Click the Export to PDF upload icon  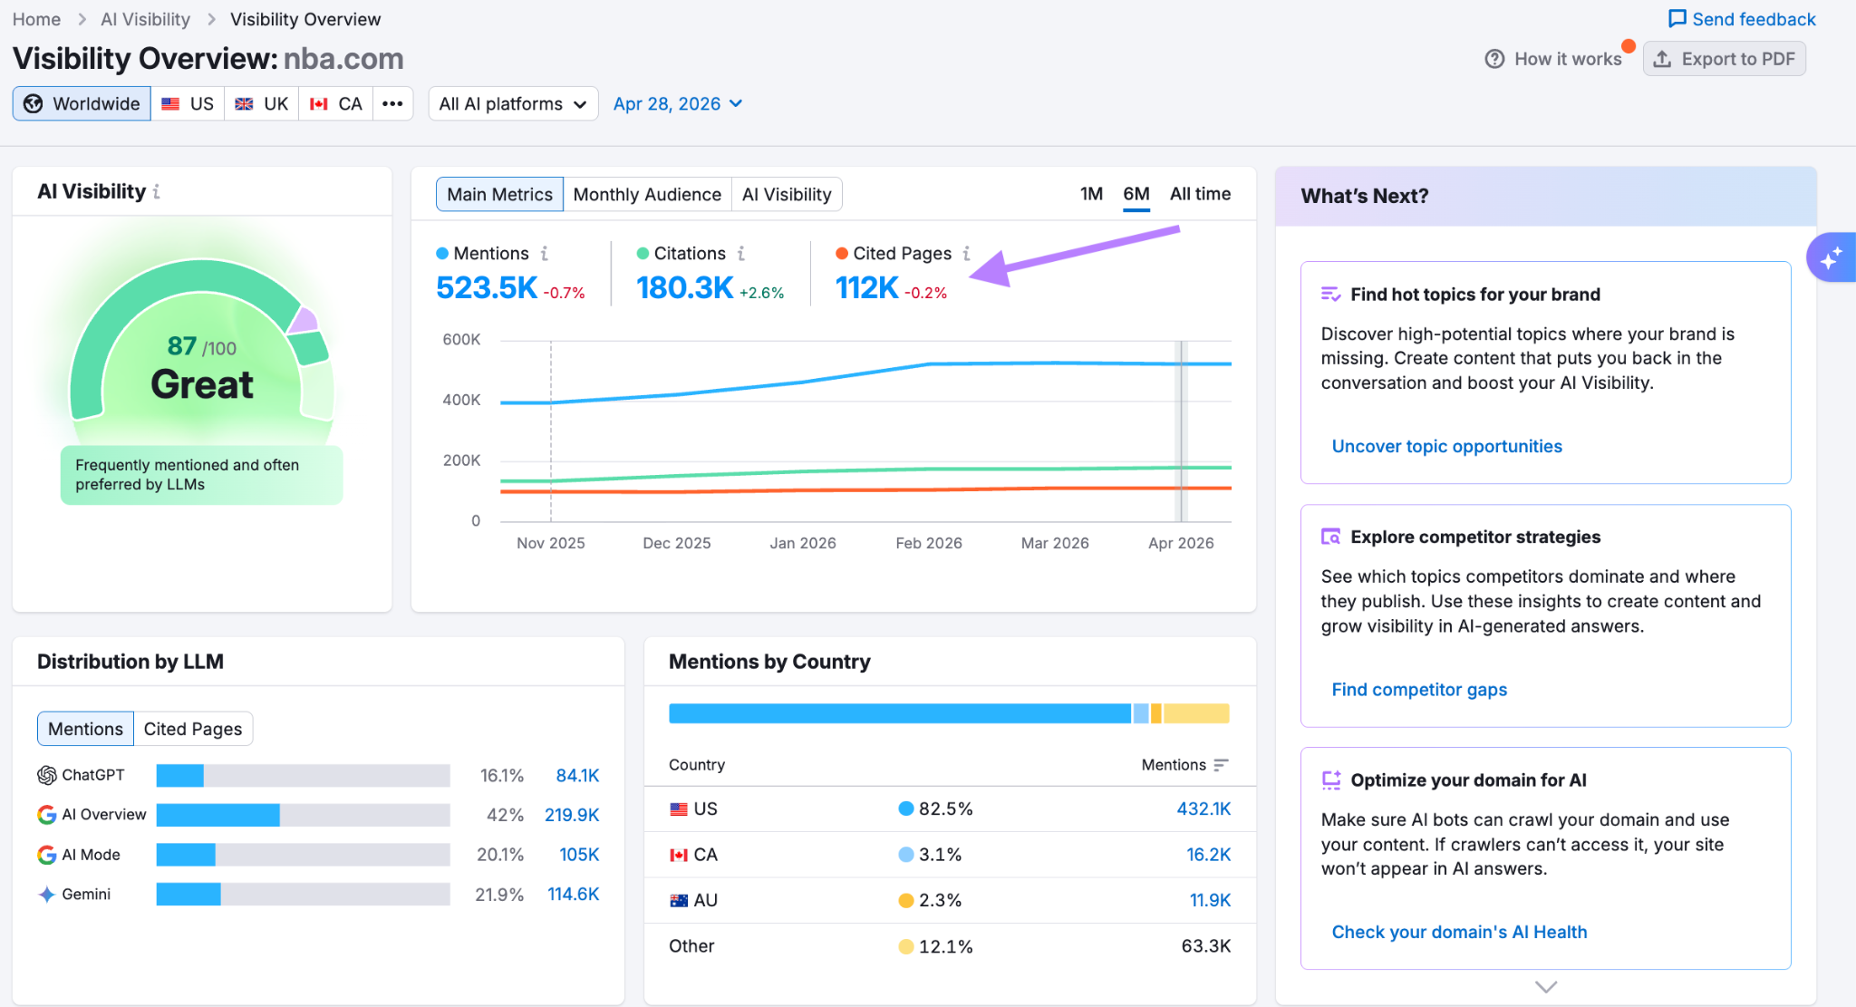[1662, 59]
